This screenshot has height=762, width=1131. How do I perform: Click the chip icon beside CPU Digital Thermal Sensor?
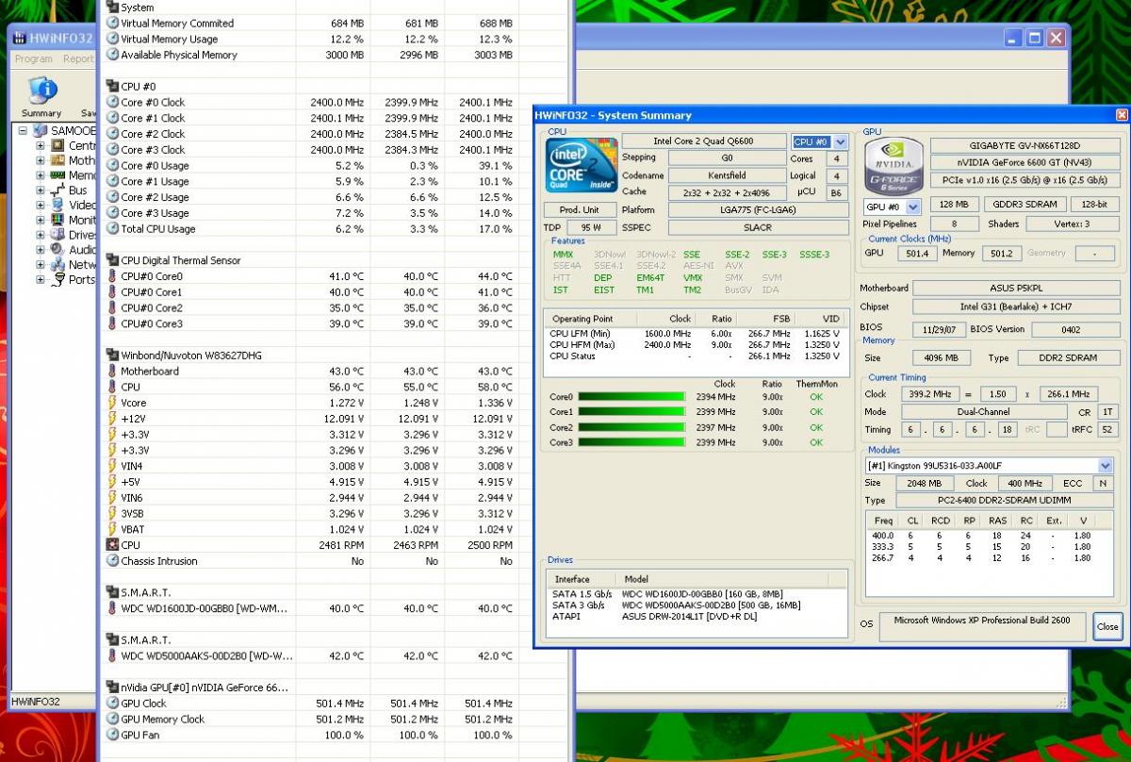coord(112,260)
